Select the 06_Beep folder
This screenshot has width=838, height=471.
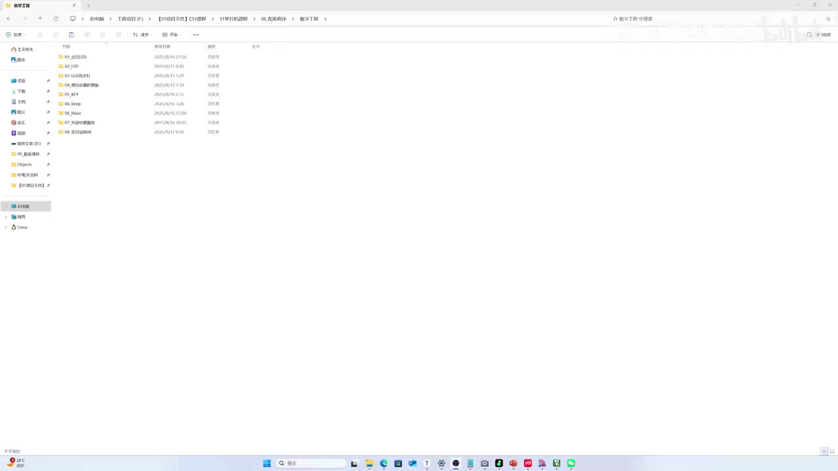point(69,104)
